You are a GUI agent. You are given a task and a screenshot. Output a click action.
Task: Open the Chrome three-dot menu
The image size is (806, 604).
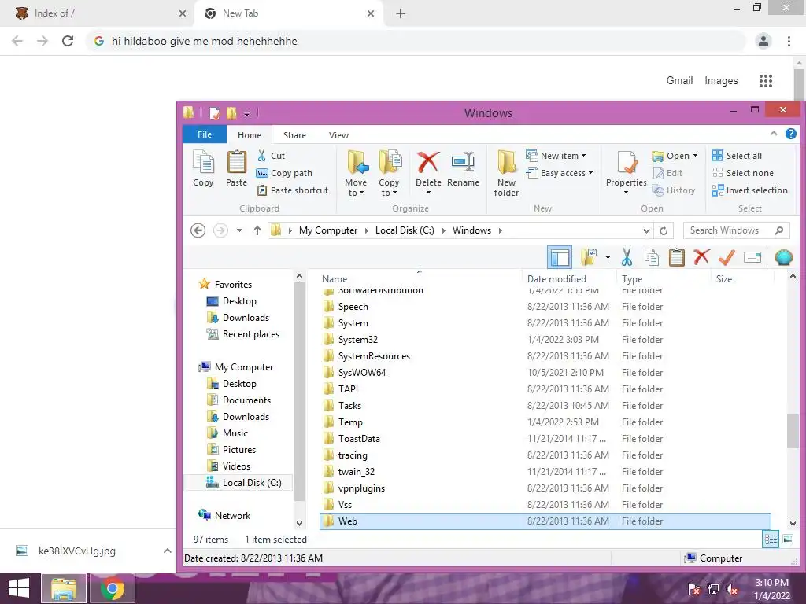point(789,41)
